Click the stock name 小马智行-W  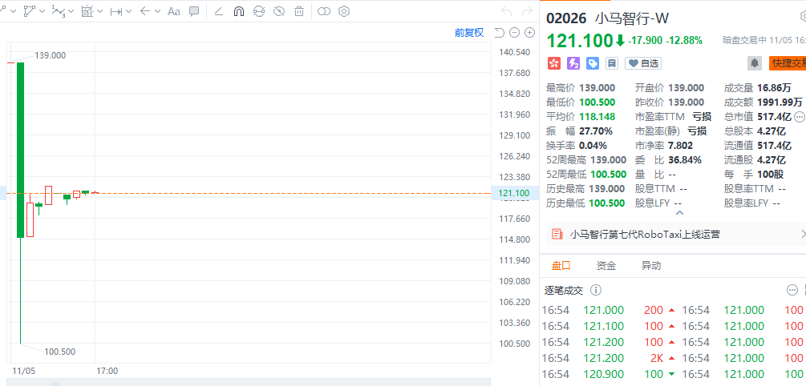click(632, 18)
